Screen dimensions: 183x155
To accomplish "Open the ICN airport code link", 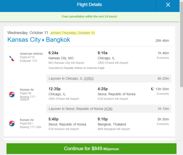I will (108, 109).
